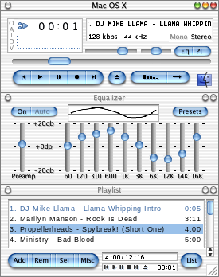The image size is (219, 277).
Task: Click the D double-size letter in the clutterbar
Action: [x=11, y=41]
